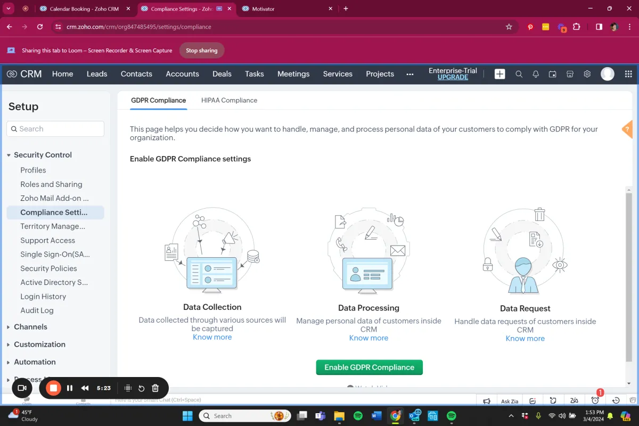
Task: Reload the page with the refresh icon
Action: point(40,27)
